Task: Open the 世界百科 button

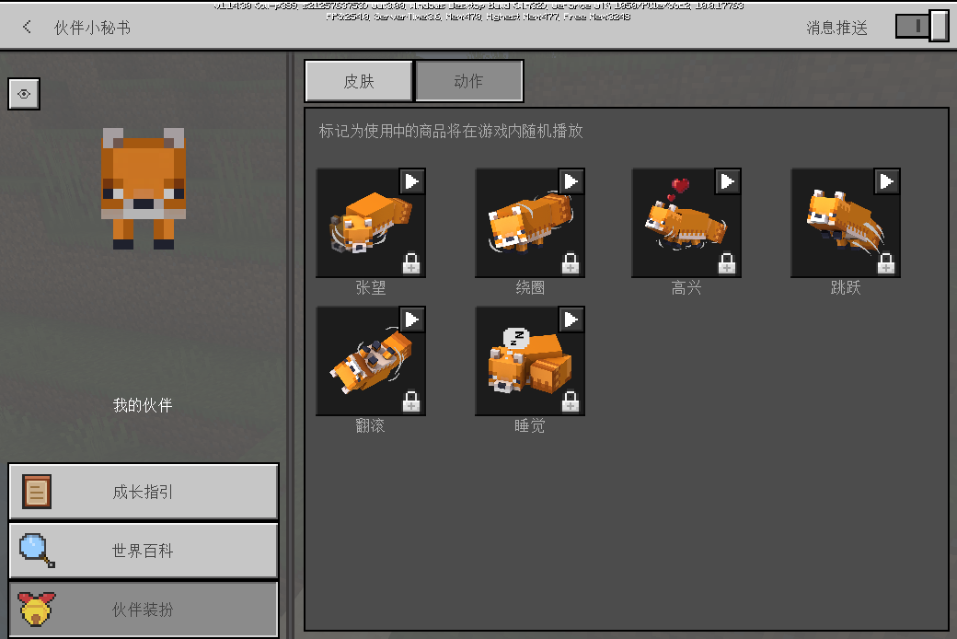Action: (x=144, y=551)
